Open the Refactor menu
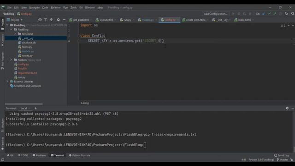 click(x=56, y=7)
